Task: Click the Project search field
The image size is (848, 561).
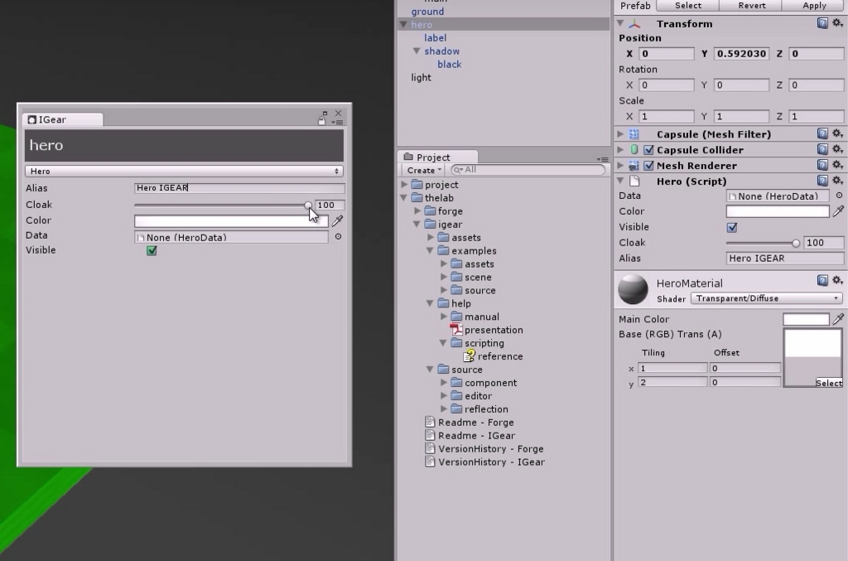Action: click(x=528, y=170)
